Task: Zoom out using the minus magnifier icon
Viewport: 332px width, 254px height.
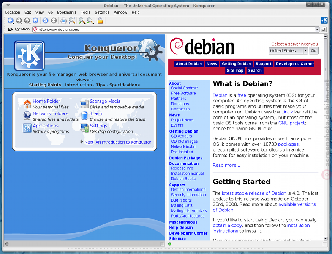Action: (x=90, y=21)
